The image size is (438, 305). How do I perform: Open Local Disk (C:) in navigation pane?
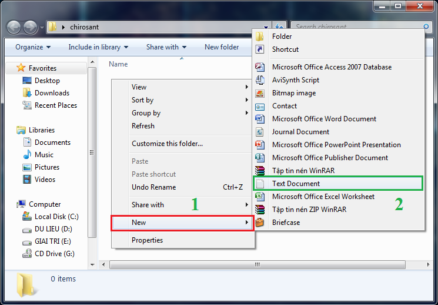[x=56, y=217]
